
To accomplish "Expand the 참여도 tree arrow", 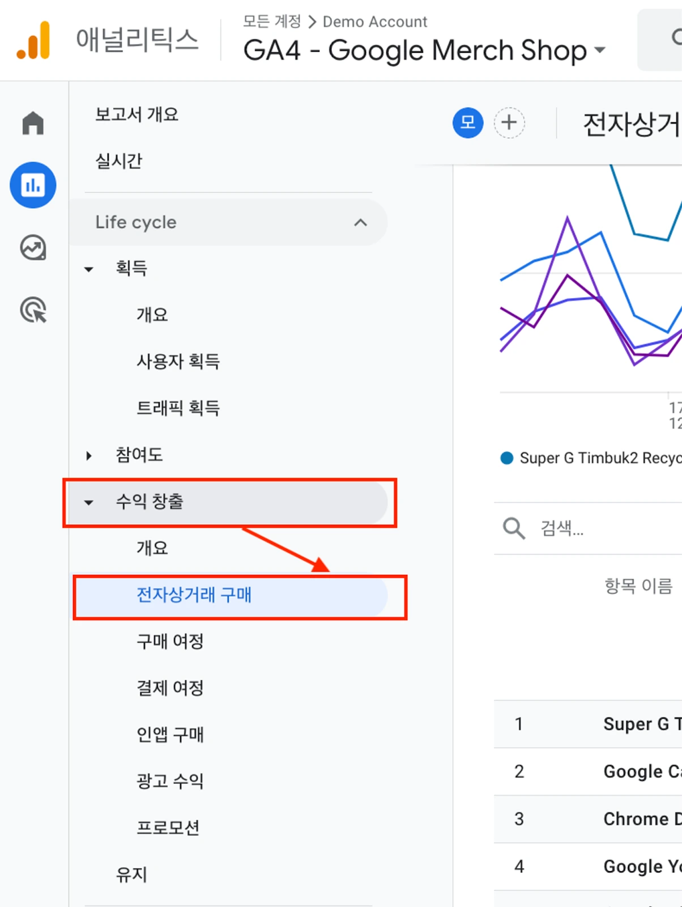I will pos(88,455).
